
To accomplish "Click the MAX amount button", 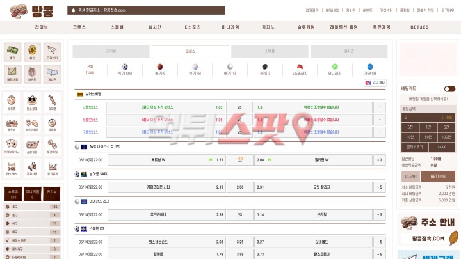I will [442, 147].
